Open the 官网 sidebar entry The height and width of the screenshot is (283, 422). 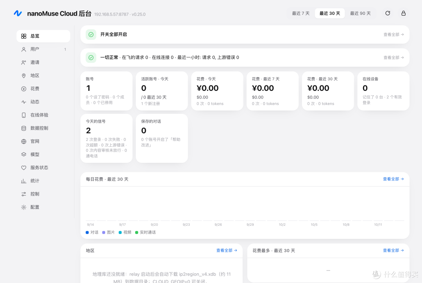[43, 141]
